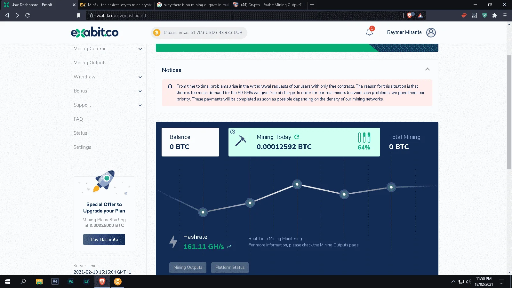Click the user profile avatar icon

point(431,32)
